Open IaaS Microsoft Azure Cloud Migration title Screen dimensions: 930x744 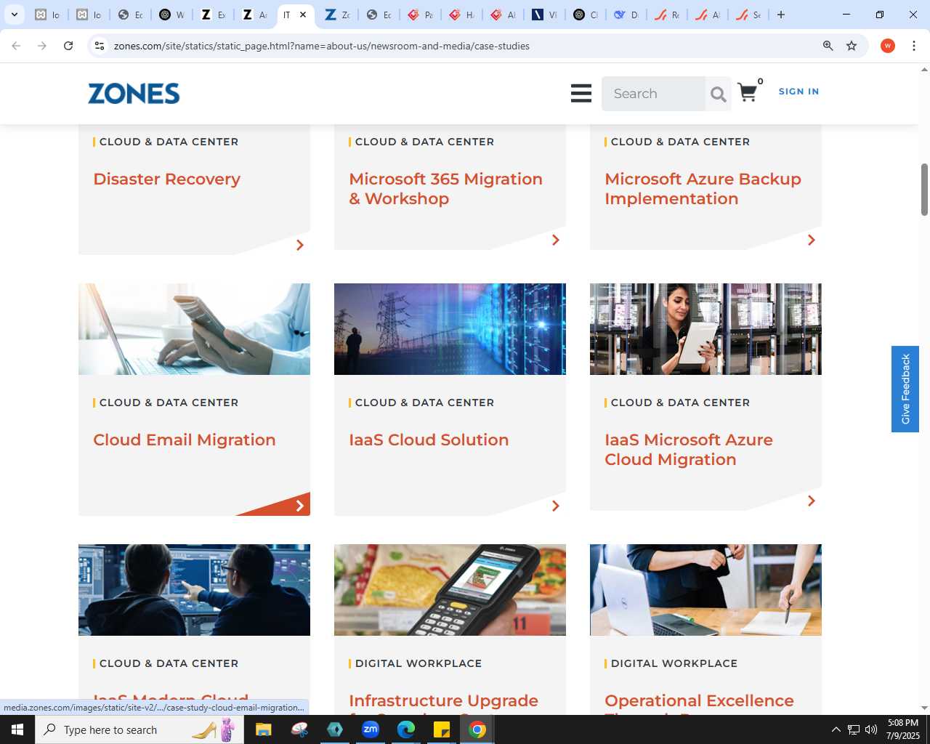(689, 450)
